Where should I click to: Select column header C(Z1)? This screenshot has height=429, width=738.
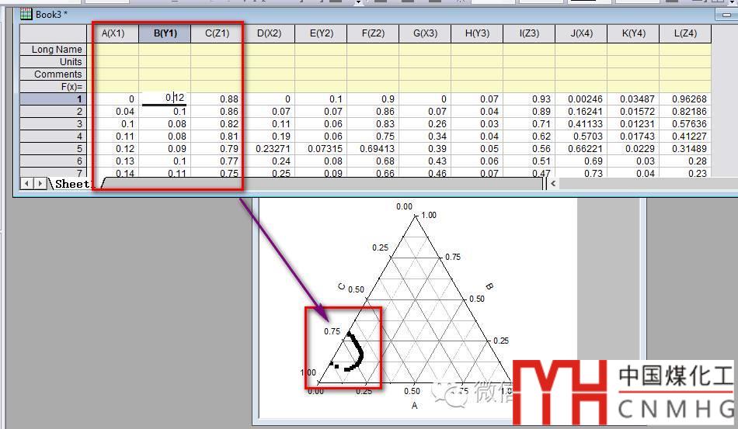click(x=217, y=33)
